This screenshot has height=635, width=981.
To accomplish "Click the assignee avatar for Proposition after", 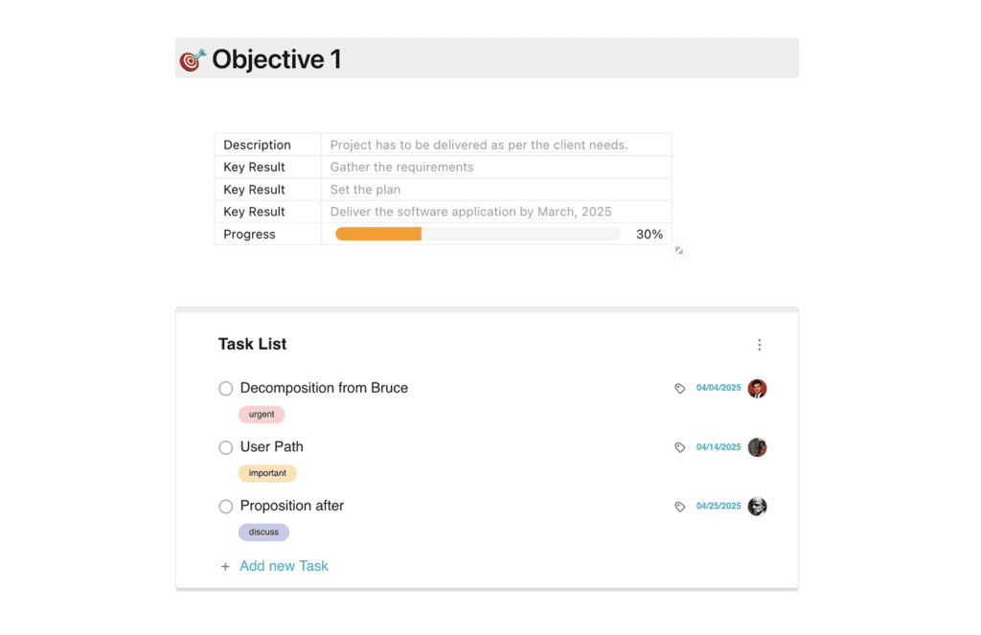I will pyautogui.click(x=757, y=506).
